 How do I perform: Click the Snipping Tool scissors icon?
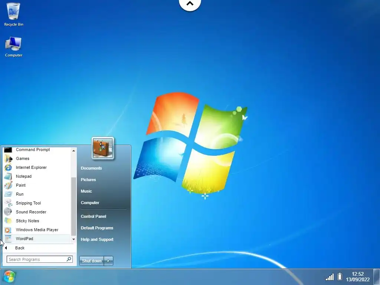pos(8,203)
